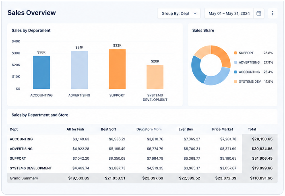This screenshot has height=196, width=285.
Task: Click the SUPPORT bar in the chart
Action: tap(117, 69)
